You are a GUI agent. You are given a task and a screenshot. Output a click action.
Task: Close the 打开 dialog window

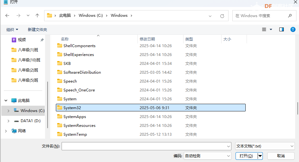(x=296, y=2)
